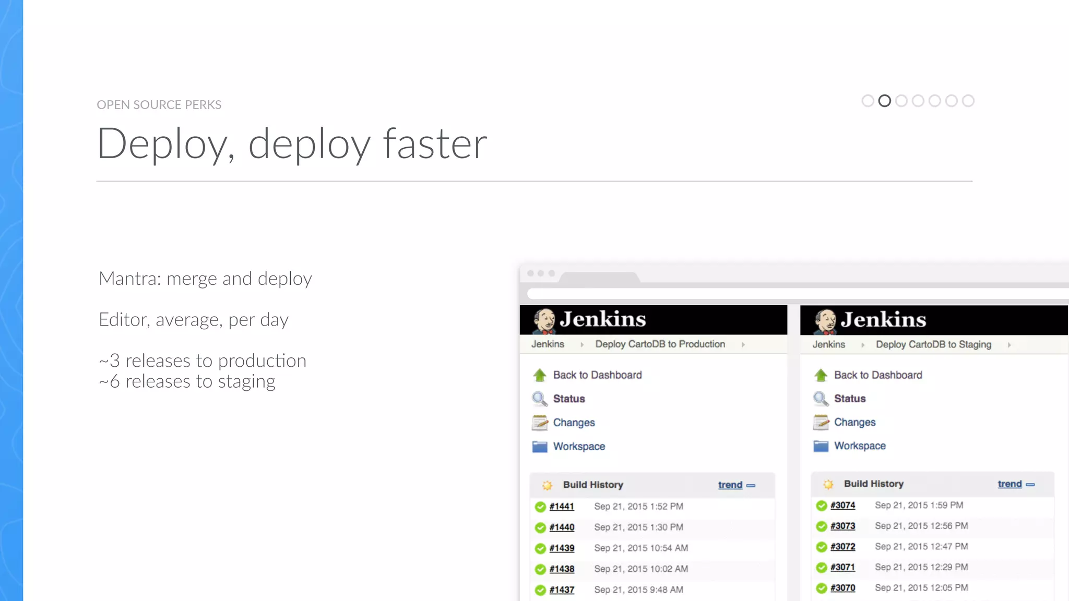Click the 'Sep 21, 2015 10:54 AM' timestamp
Screen dimensions: 1069x601
[641, 548]
